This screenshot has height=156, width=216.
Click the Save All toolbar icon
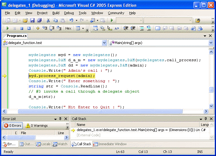tap(39, 20)
